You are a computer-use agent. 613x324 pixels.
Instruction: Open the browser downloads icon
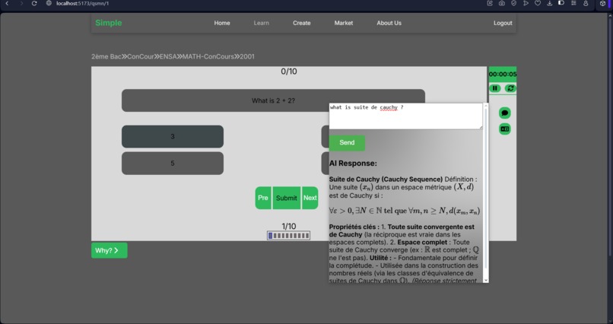pyautogui.click(x=549, y=3)
